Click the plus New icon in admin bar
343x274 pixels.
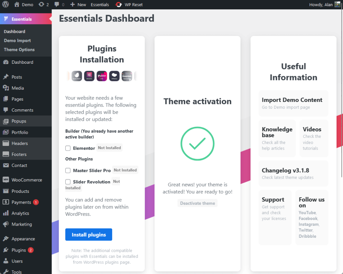[x=72, y=4]
